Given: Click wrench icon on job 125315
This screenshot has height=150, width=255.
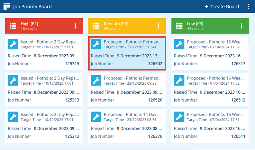Looking at the screenshot, I should coord(13,44).
